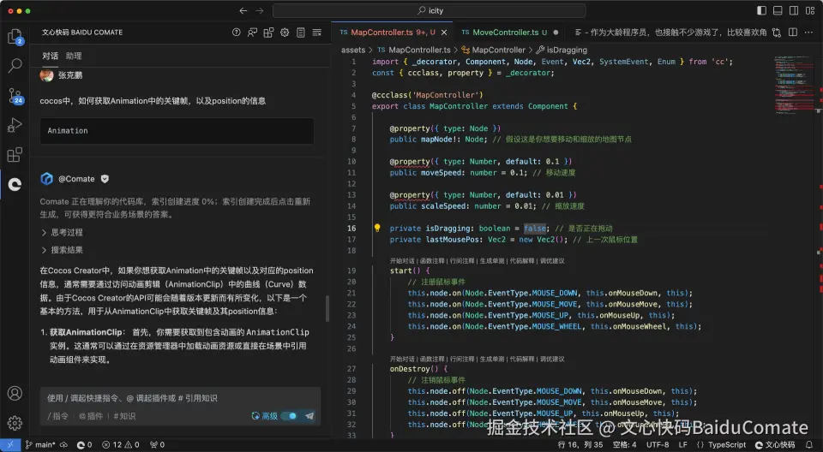Click notifications bell in status bar
Screen dimensions: 823x452
(x=809, y=444)
